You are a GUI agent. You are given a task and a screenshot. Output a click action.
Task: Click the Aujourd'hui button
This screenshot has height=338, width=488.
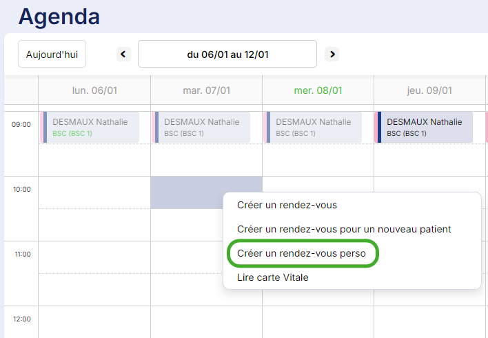[x=52, y=54]
